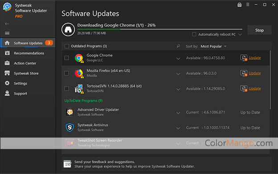Click the Chrome download progress bar
Image resolution: width=278 pixels, height=174 pixels.
point(160,29)
